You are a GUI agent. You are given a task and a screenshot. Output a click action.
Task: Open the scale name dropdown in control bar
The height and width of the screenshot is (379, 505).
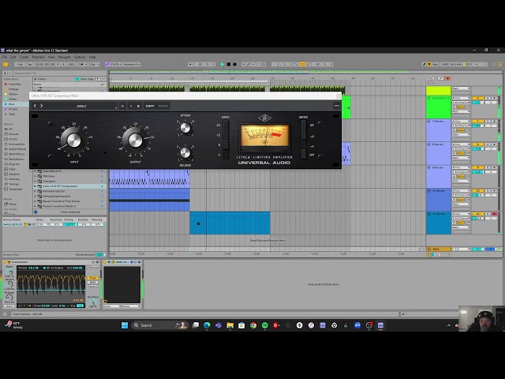132,65
